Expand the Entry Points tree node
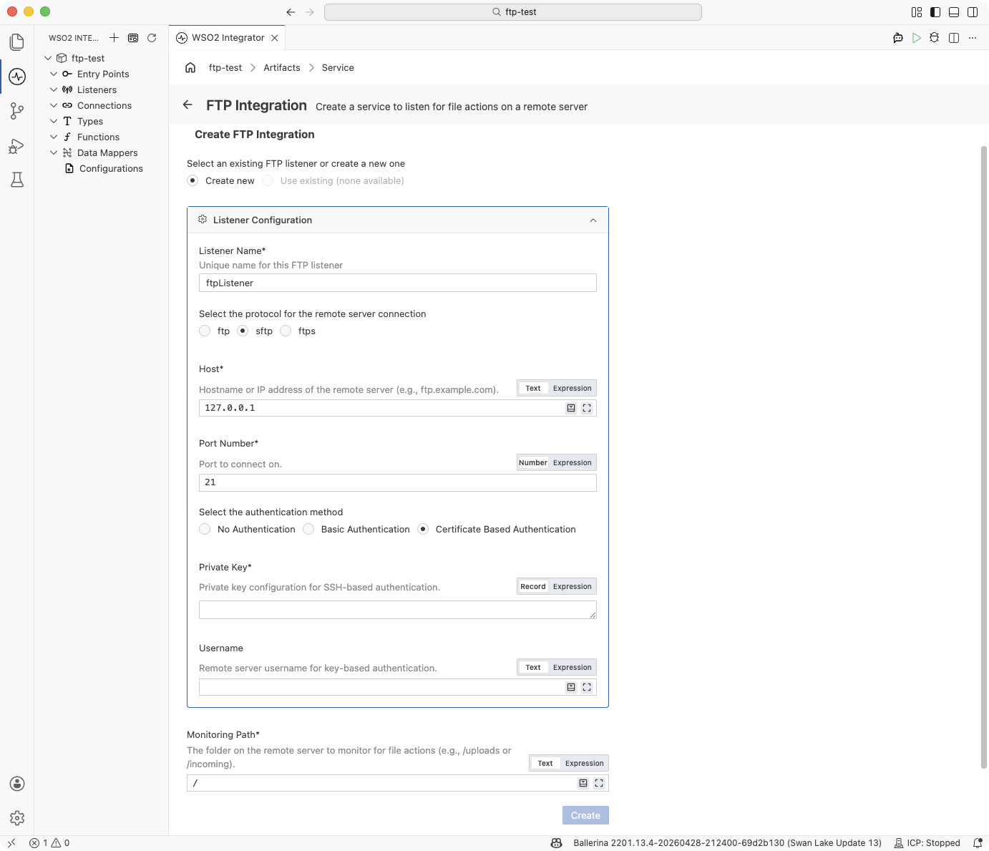 pyautogui.click(x=54, y=74)
